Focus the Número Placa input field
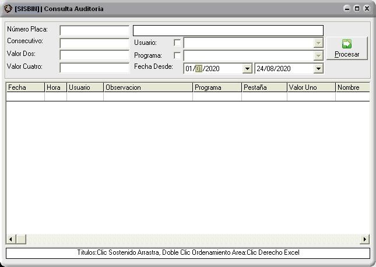Image resolution: width=376 pixels, height=267 pixels. pos(94,30)
